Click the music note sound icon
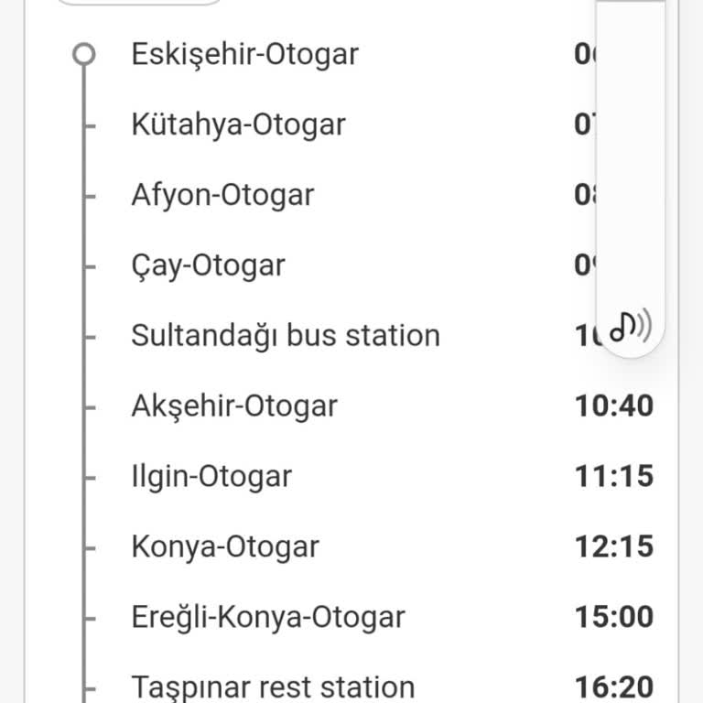 click(631, 324)
